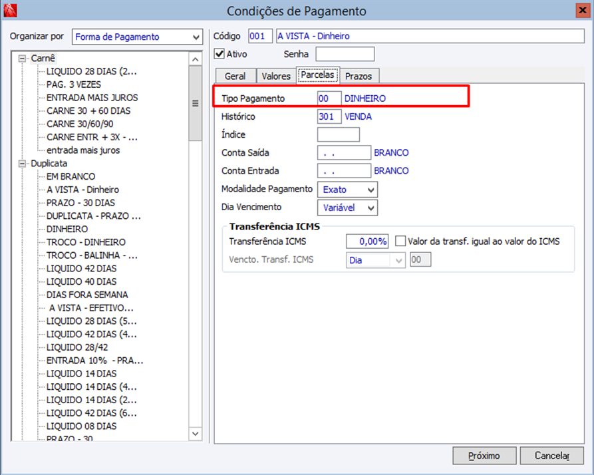Click the red application icon in title bar
The width and height of the screenshot is (594, 475).
pyautogui.click(x=10, y=10)
